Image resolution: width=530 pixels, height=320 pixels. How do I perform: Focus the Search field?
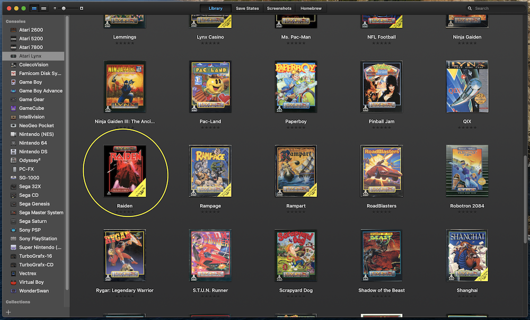pyautogui.click(x=496, y=8)
